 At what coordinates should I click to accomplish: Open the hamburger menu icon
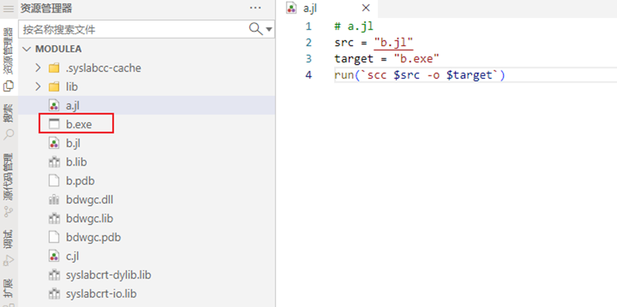[x=9, y=9]
